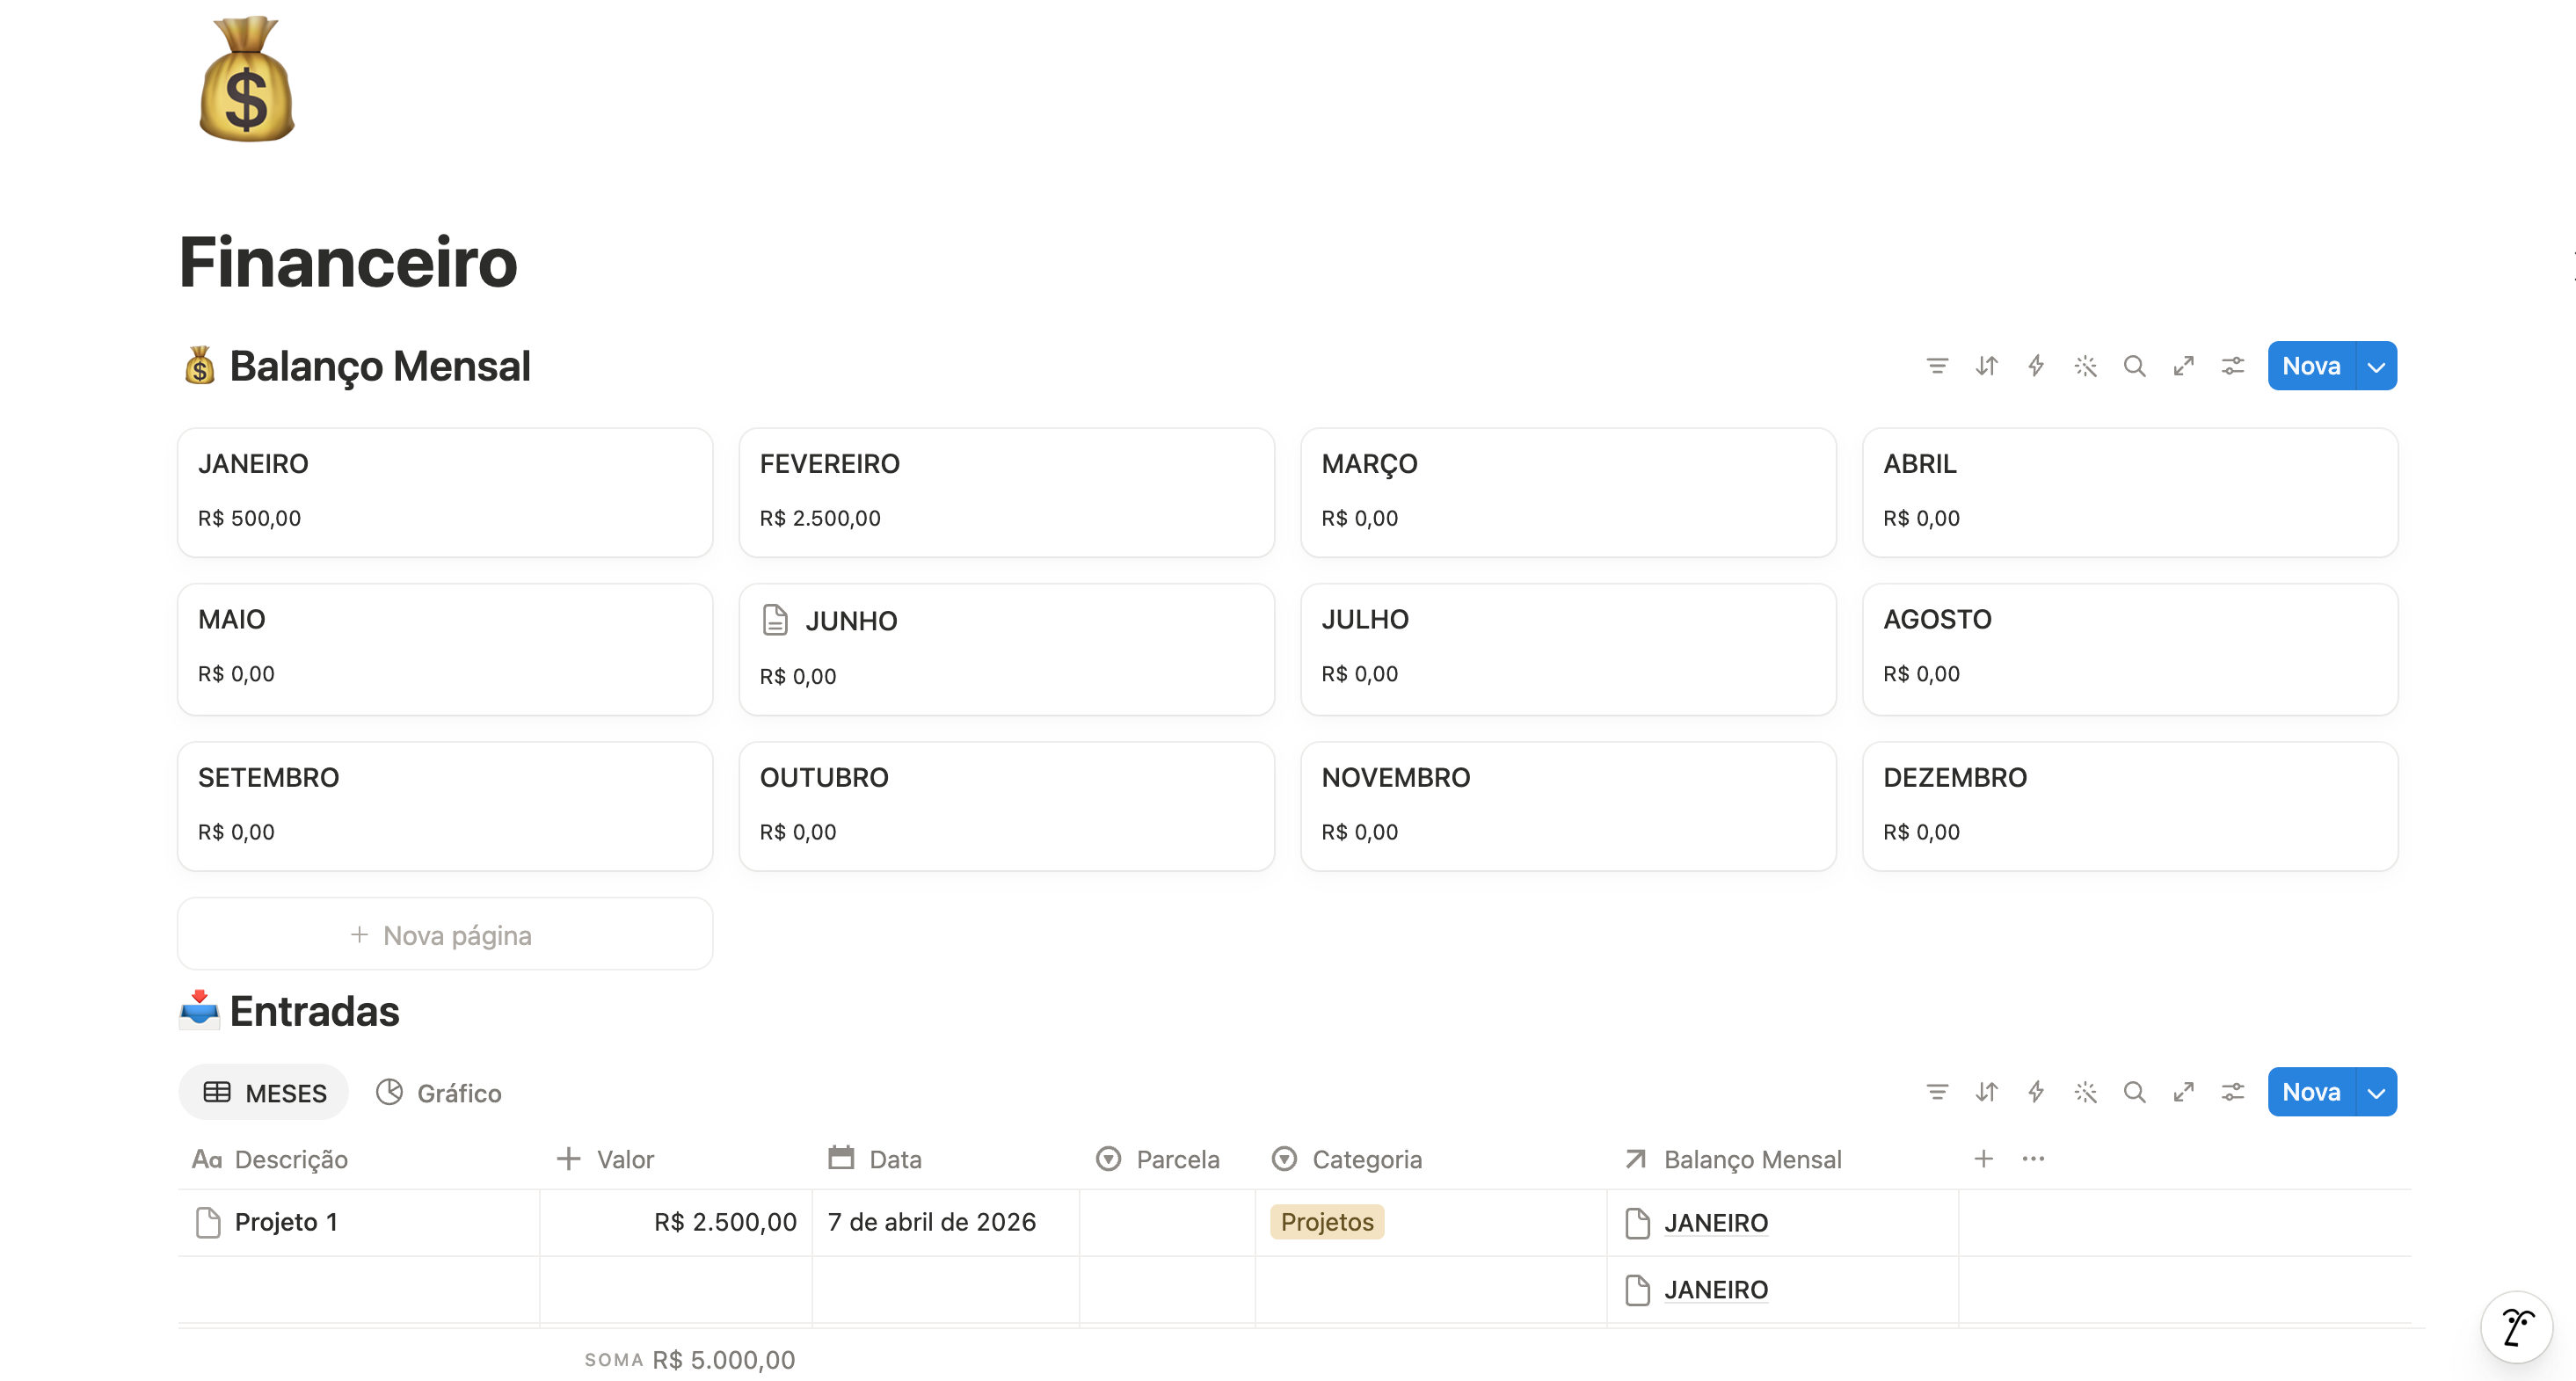
Task: Select the Projetos category tag
Action: coord(1327,1222)
